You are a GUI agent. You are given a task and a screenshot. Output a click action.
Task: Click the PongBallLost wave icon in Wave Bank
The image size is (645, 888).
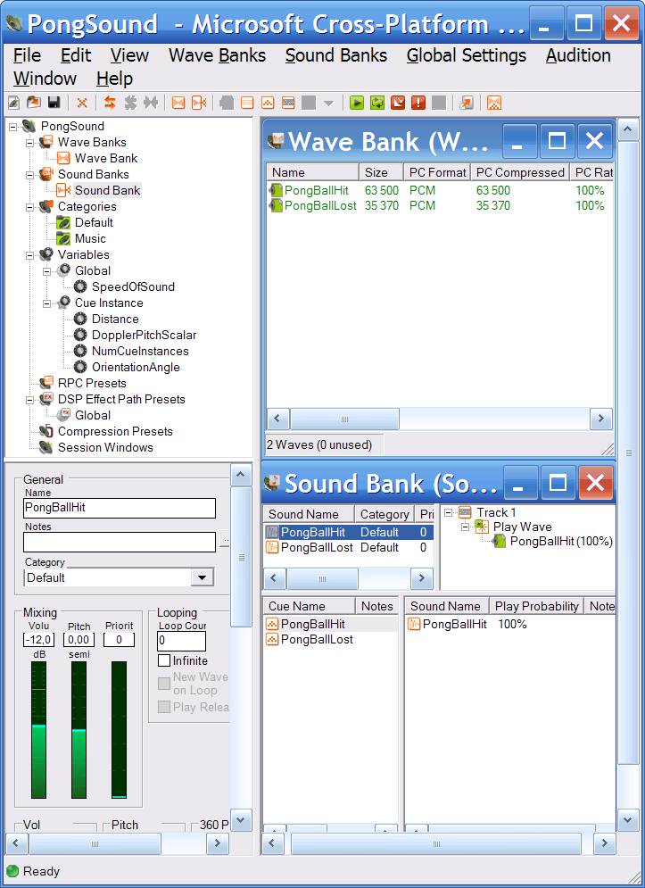click(x=276, y=205)
